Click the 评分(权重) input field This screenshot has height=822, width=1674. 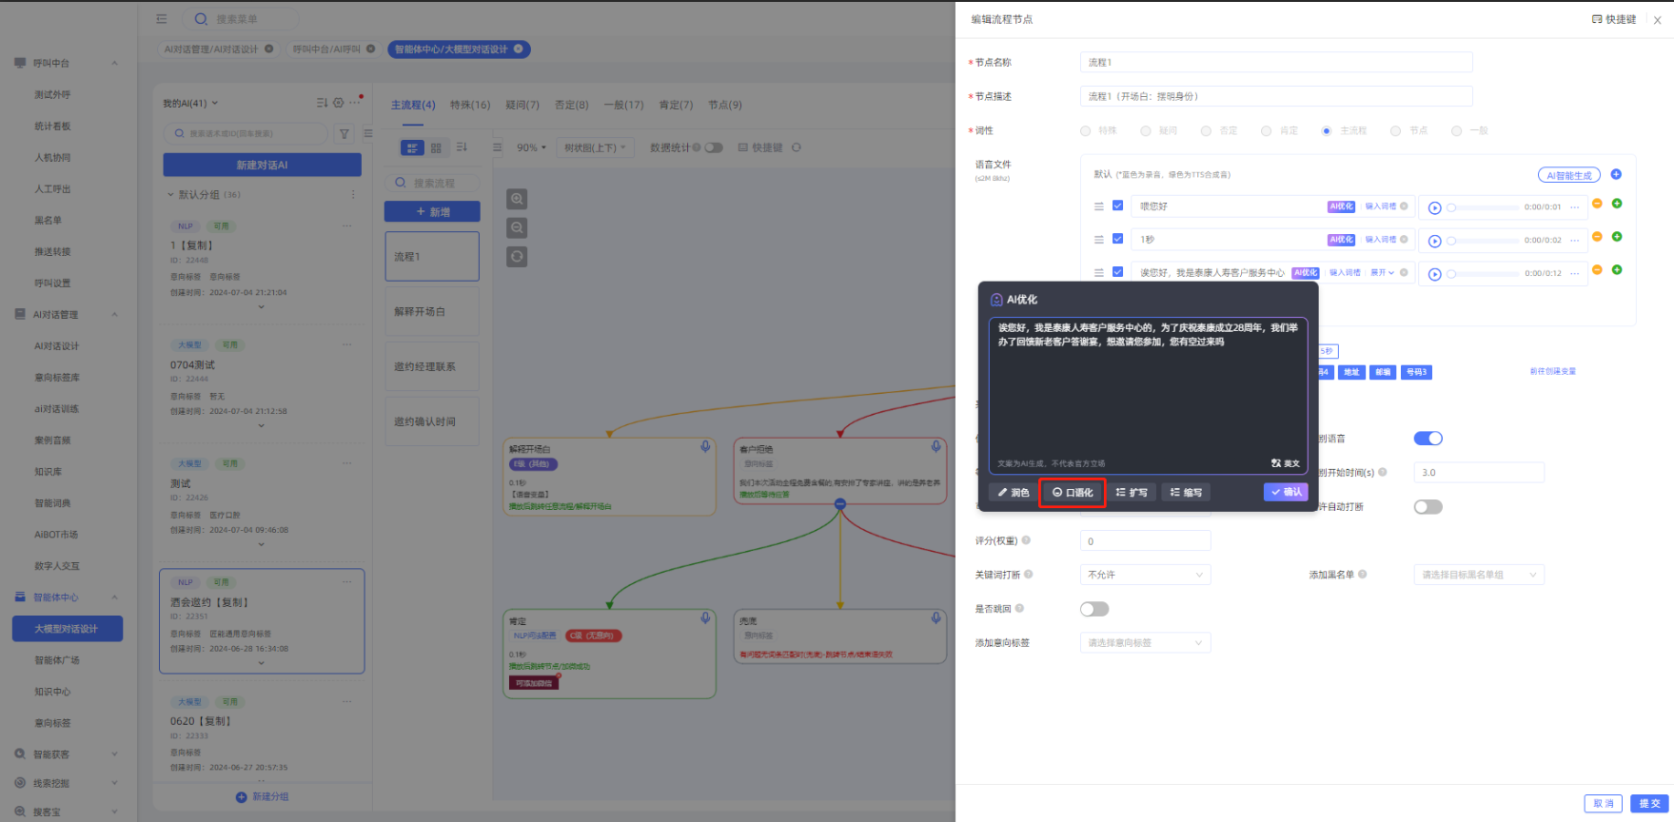(x=1145, y=541)
